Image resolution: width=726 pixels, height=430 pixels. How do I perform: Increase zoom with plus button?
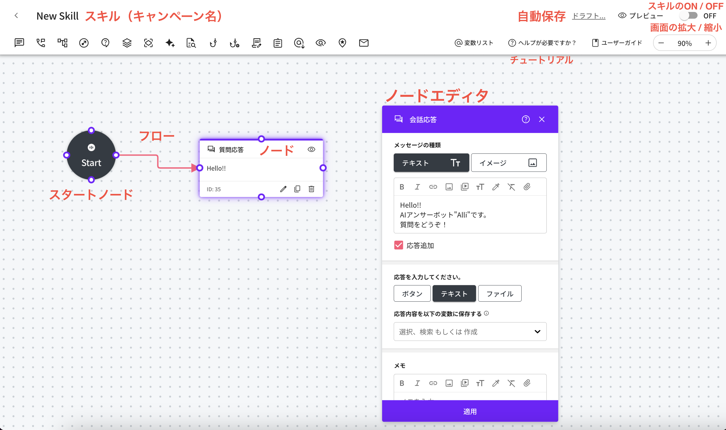708,43
